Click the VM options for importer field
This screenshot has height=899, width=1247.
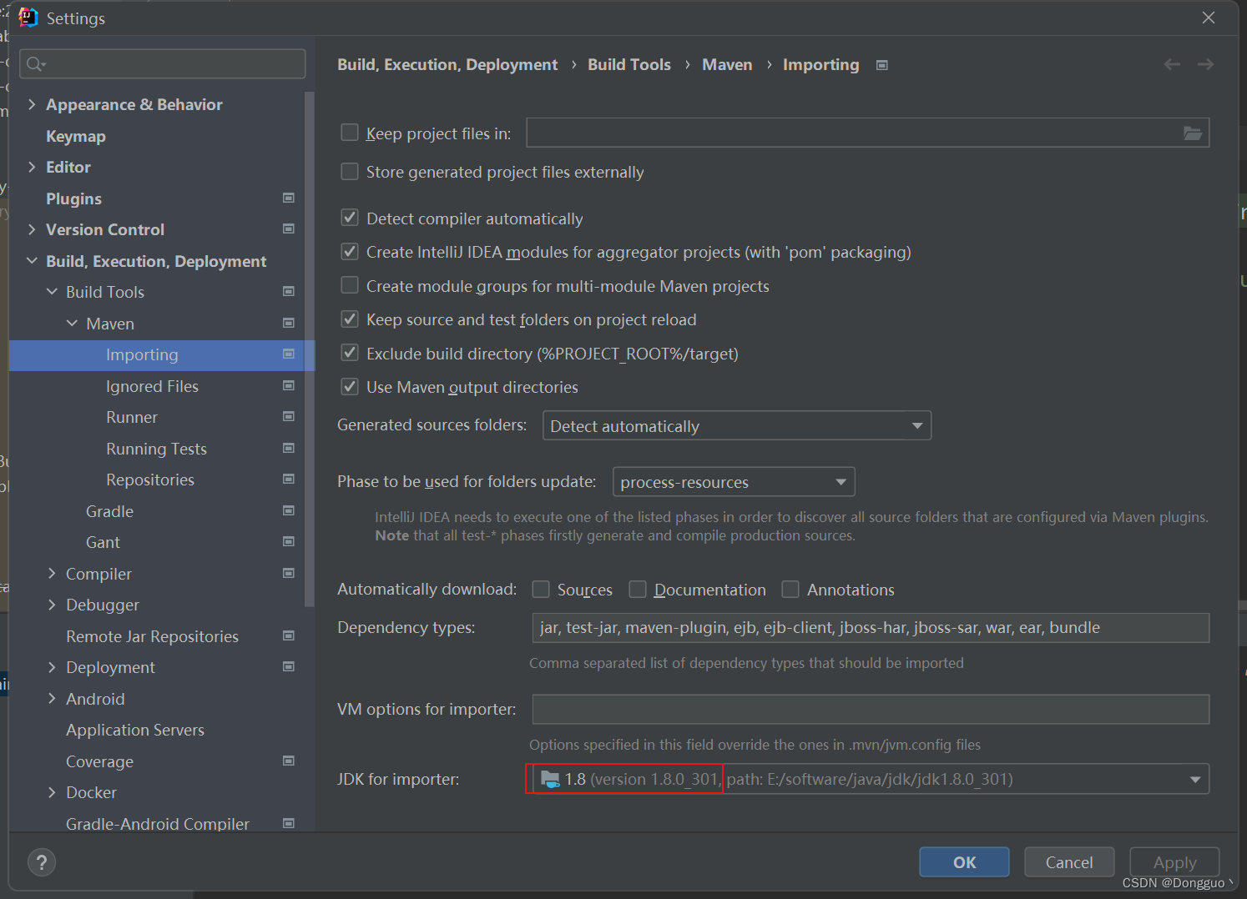[871, 710]
